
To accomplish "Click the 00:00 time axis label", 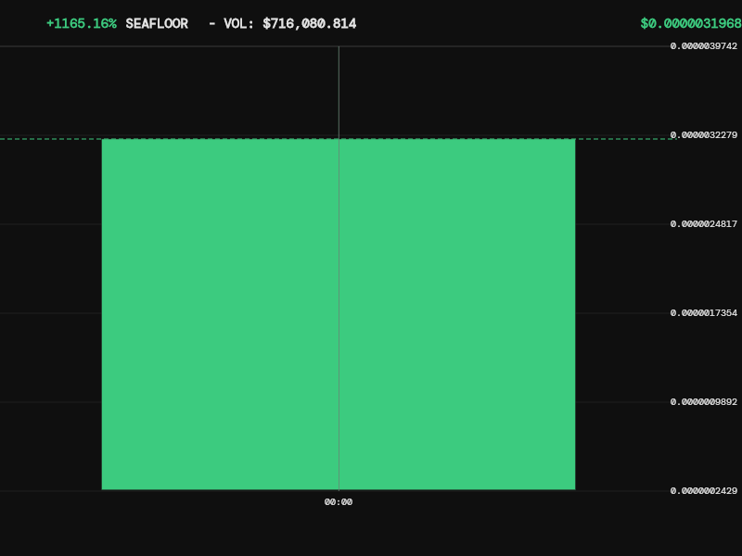I will pos(339,502).
